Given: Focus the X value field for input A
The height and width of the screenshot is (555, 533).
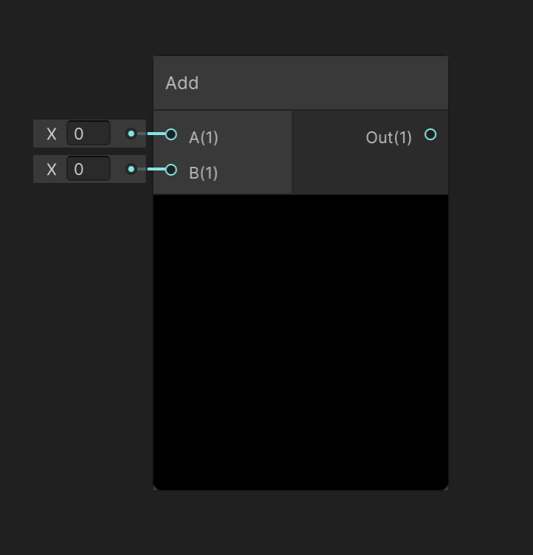Looking at the screenshot, I should pos(88,134).
